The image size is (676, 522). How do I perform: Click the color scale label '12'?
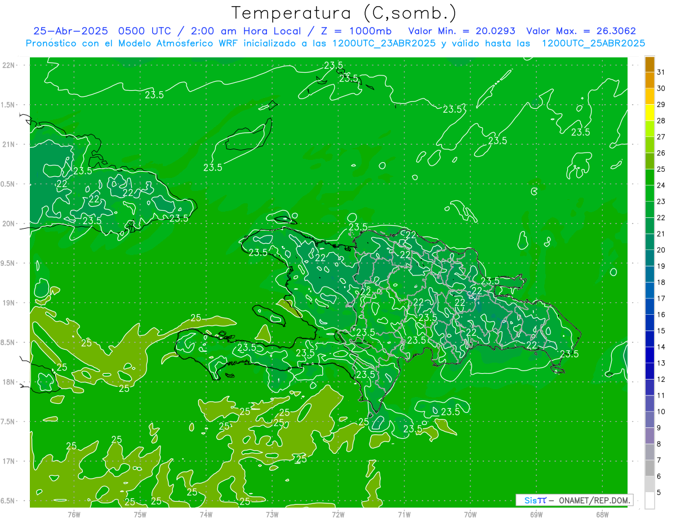661,379
